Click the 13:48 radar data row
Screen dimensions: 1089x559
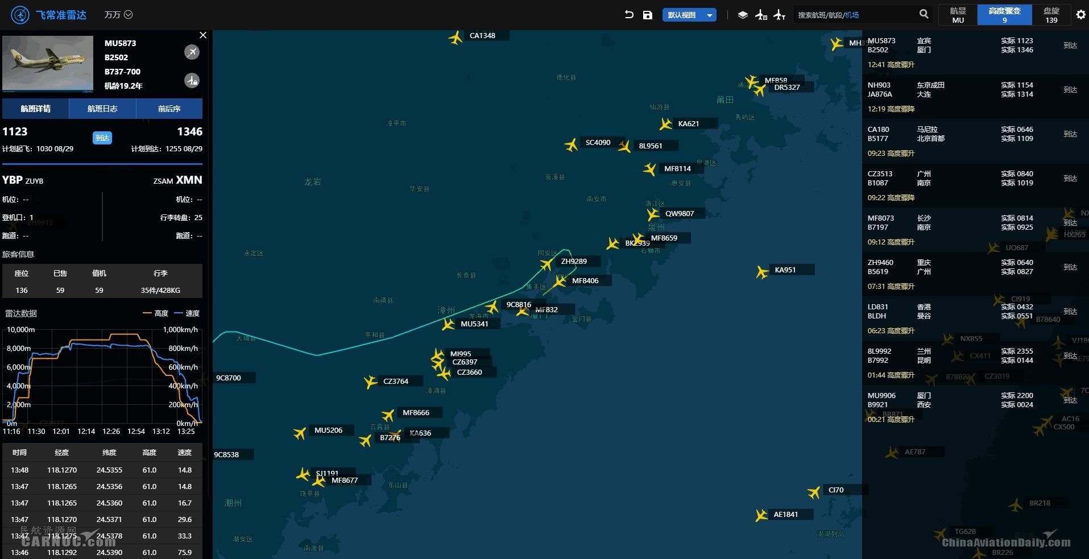102,470
